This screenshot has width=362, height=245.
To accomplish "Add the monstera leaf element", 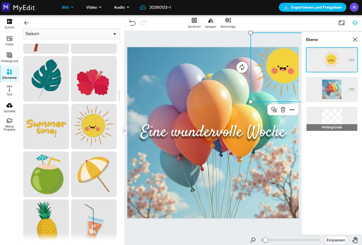I will tap(46, 79).
